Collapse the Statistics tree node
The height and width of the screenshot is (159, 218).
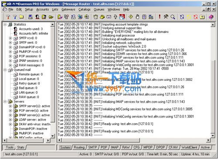[x=5, y=24]
